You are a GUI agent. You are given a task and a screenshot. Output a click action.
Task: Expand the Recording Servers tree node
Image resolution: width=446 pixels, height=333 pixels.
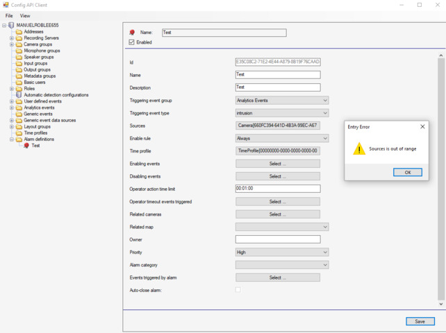pyautogui.click(x=12, y=38)
